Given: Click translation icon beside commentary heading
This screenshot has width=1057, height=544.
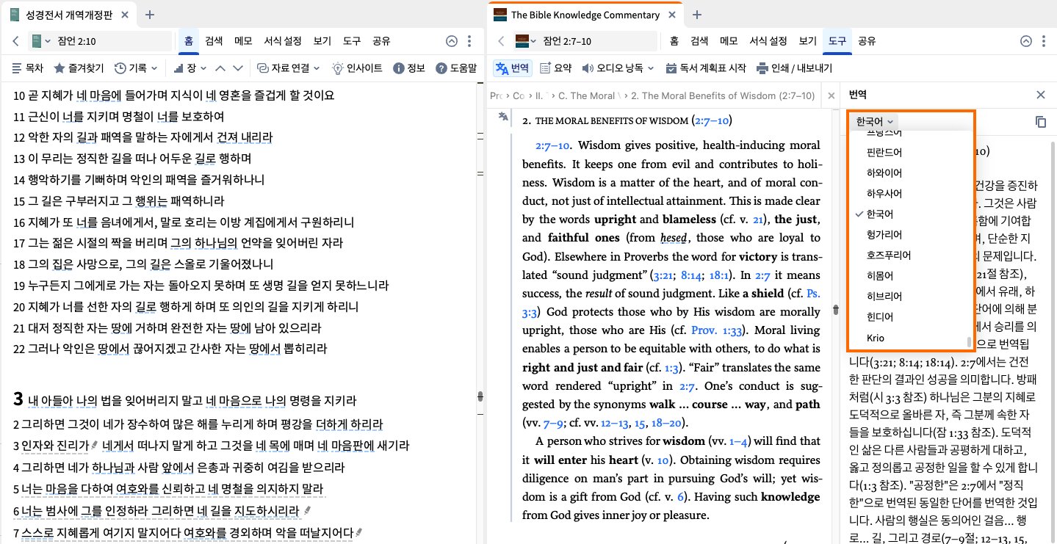Looking at the screenshot, I should pyautogui.click(x=503, y=116).
